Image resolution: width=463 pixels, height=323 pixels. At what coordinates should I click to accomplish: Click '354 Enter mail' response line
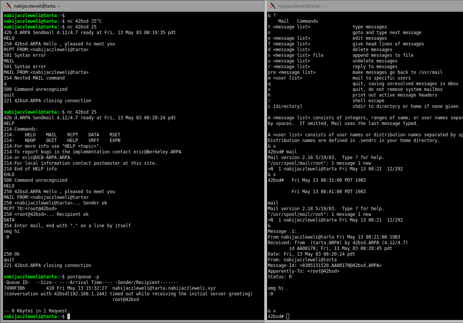[67, 226]
